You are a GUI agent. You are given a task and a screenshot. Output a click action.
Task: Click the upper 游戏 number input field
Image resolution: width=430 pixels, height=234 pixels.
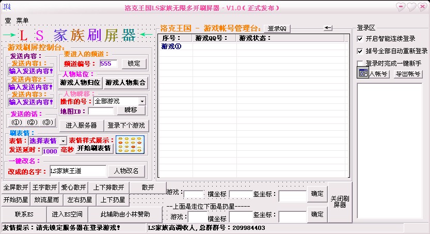coord(194,195)
